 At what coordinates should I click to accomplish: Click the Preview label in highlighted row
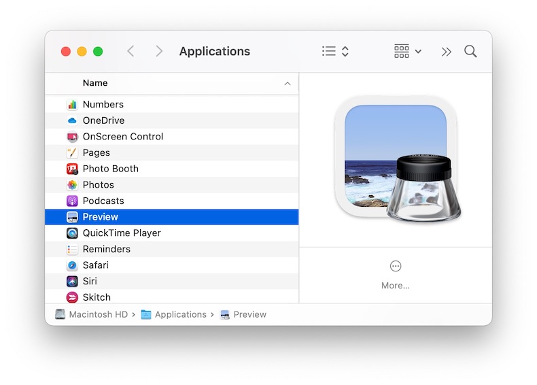(x=101, y=217)
